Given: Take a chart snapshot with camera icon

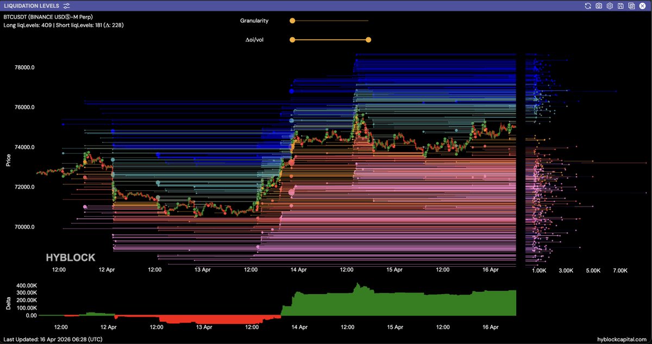Looking at the screenshot, I should coord(598,5).
